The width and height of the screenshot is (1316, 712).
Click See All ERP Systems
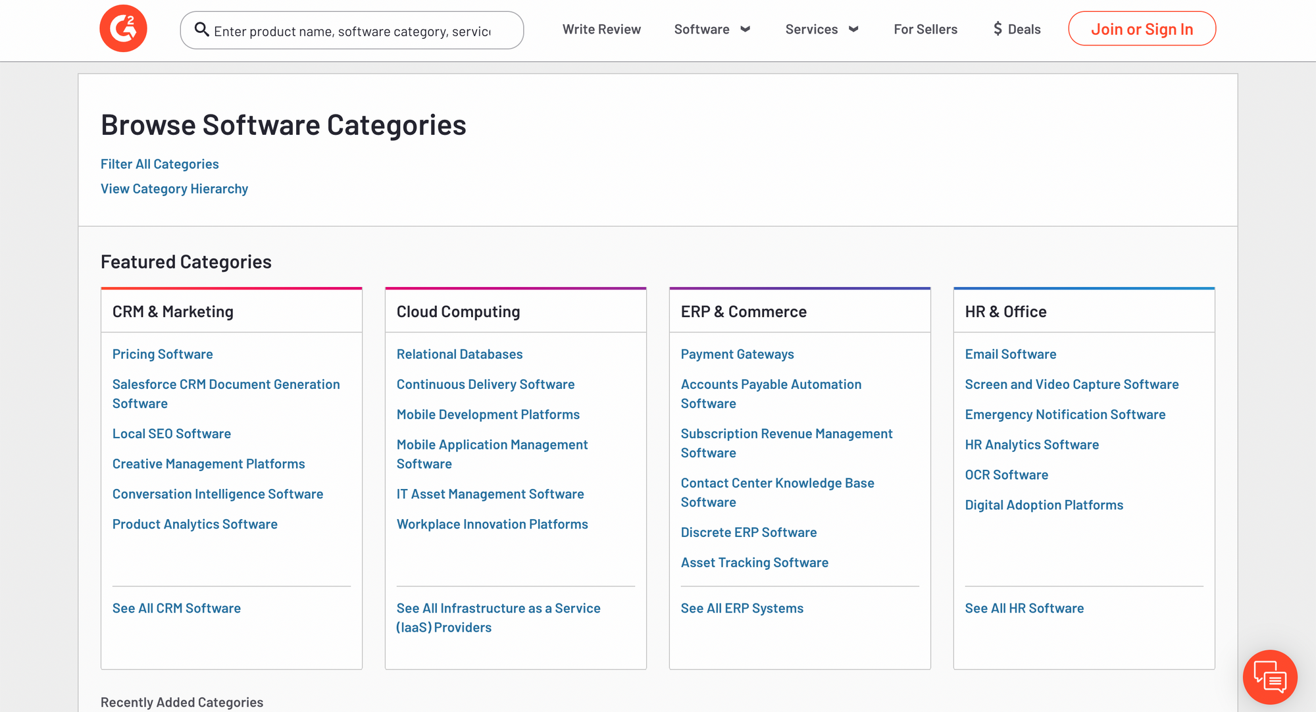742,608
